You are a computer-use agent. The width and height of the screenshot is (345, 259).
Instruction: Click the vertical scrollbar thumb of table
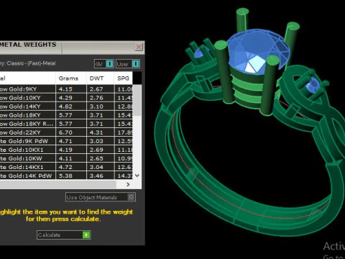(137, 101)
